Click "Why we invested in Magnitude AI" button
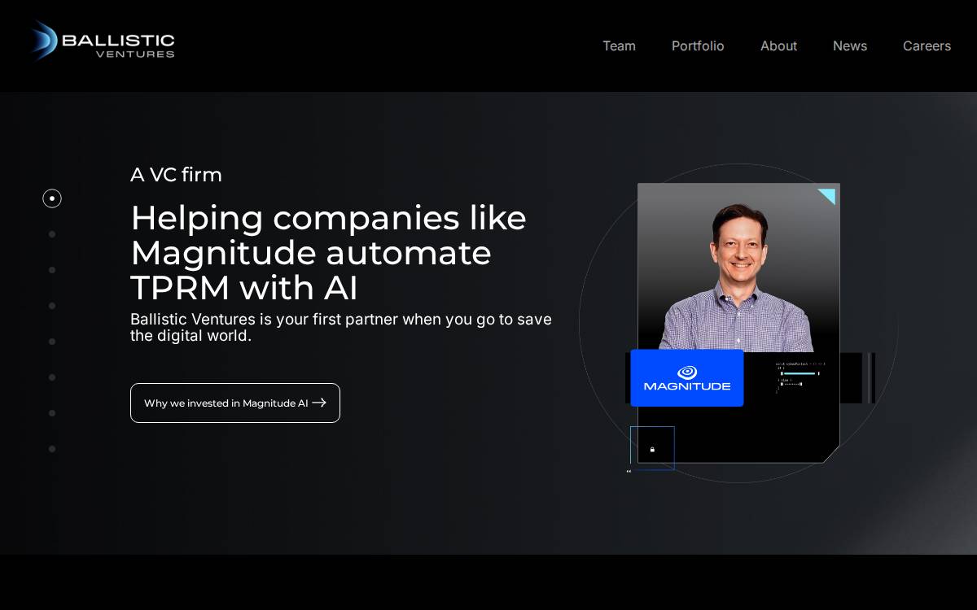 (235, 403)
